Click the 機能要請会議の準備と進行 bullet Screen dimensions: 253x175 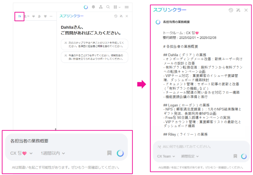click(x=185, y=97)
